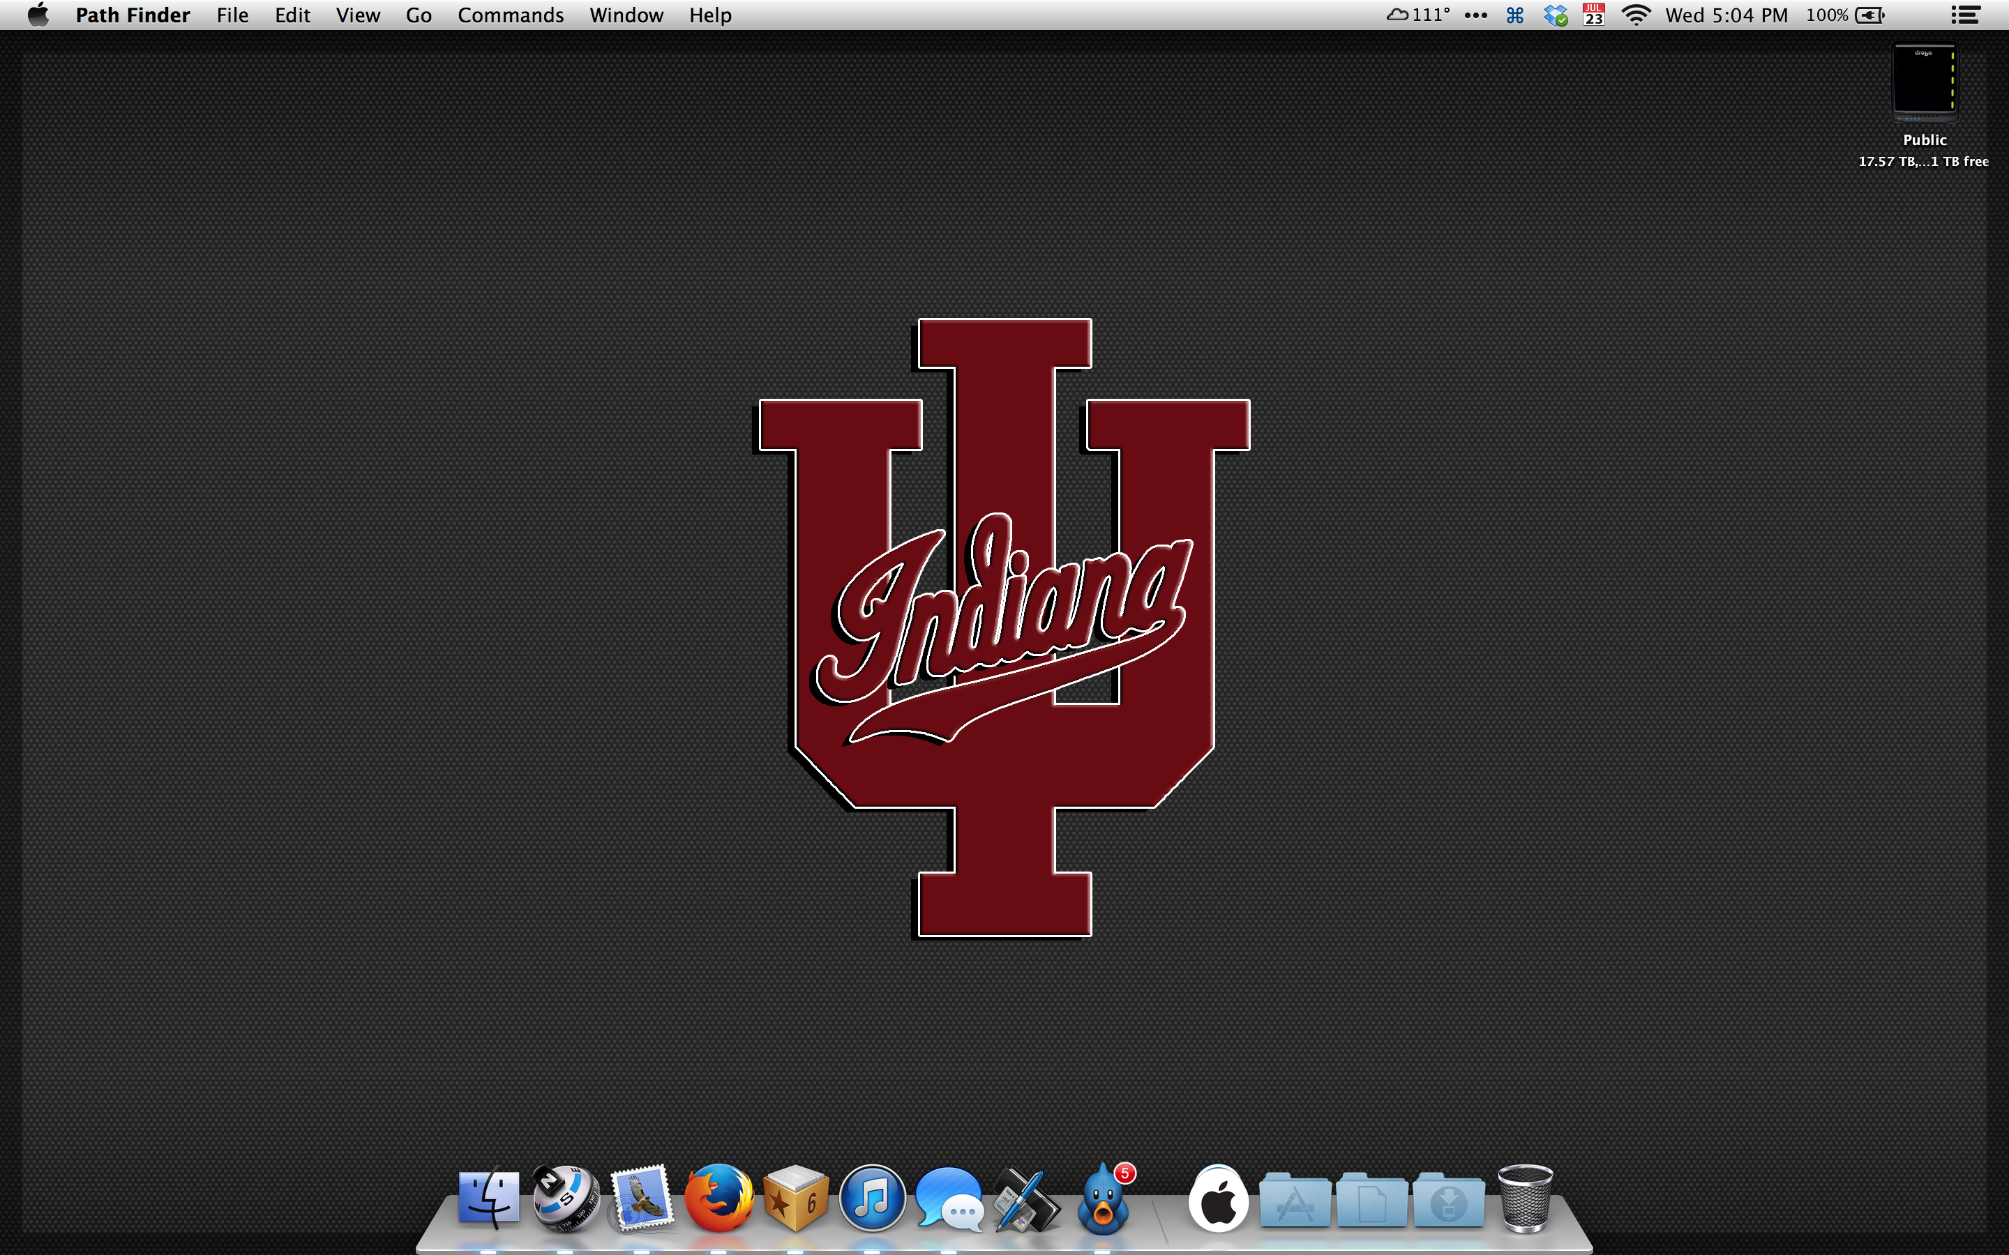
Task: Open the Downloads folder stack in Dock
Action: point(1449,1200)
